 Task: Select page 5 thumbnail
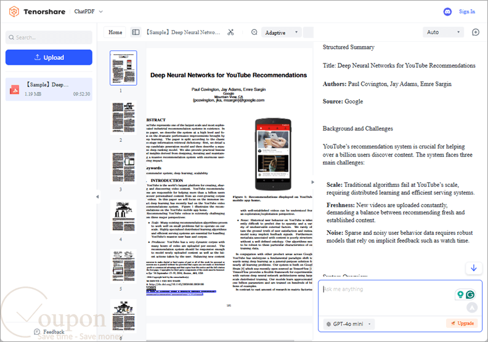point(123,266)
